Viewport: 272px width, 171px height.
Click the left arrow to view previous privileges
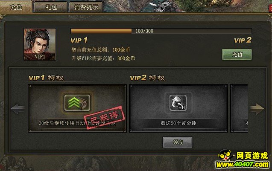pos(18,109)
